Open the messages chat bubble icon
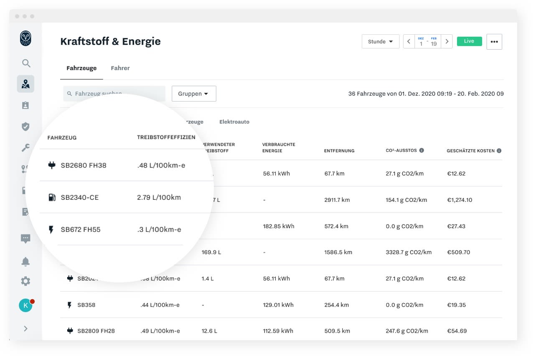Viewport: 533px width, 356px height. tap(25, 239)
